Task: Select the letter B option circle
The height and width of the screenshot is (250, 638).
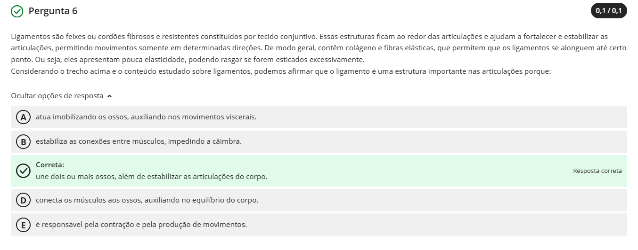Action: pos(23,141)
